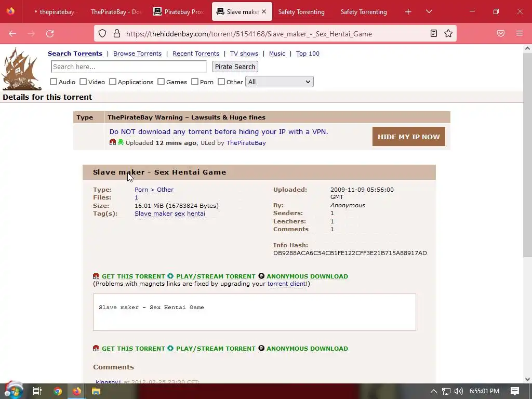Screen dimensions: 532x399
Task: Click page scrollbar down arrow
Action: tap(527, 379)
